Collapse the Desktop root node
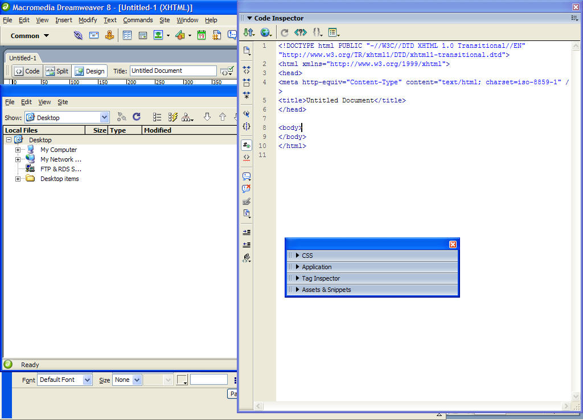This screenshot has height=420, width=583. pyautogui.click(x=9, y=140)
